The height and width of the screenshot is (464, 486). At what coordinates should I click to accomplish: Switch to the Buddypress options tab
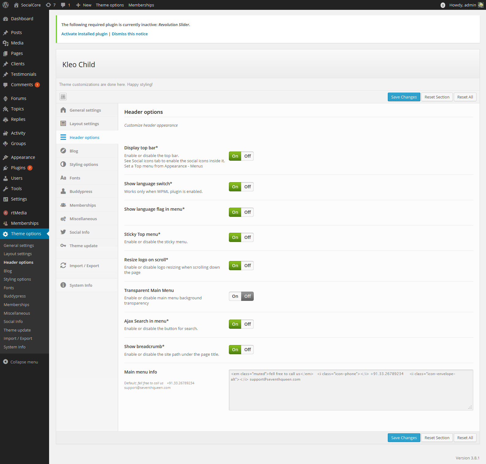(81, 191)
